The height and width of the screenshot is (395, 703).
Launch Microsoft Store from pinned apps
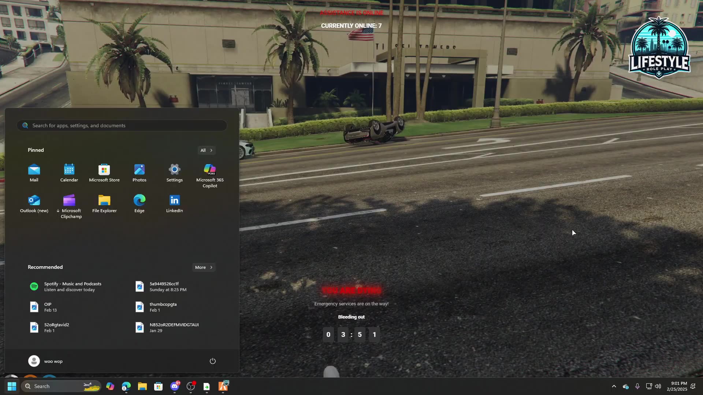(104, 173)
